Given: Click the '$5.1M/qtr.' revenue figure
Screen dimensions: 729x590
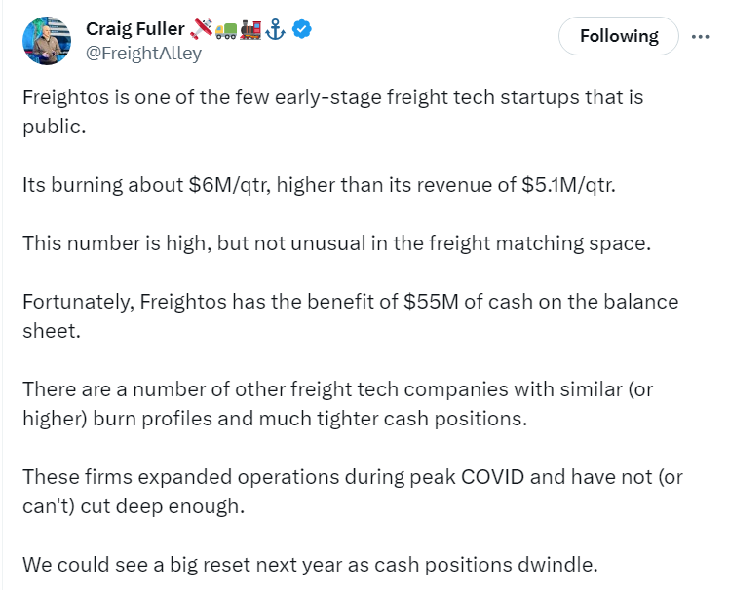Looking at the screenshot, I should [x=568, y=185].
